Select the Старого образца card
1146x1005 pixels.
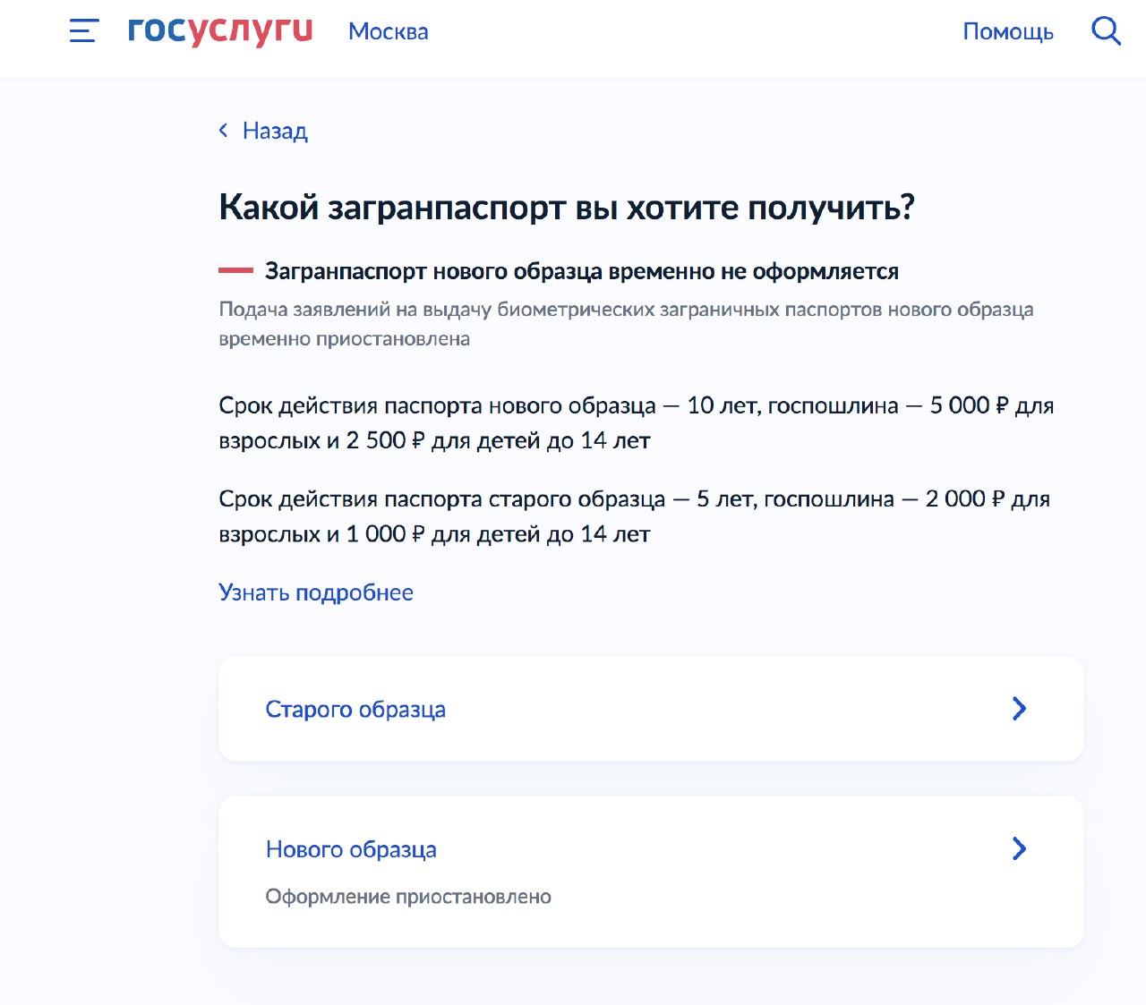pyautogui.click(x=651, y=708)
